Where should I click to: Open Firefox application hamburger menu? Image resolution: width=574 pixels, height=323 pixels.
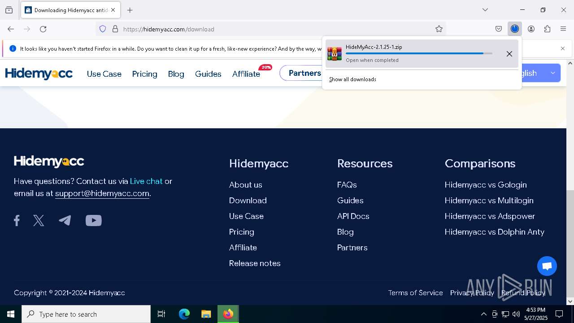[x=563, y=29]
